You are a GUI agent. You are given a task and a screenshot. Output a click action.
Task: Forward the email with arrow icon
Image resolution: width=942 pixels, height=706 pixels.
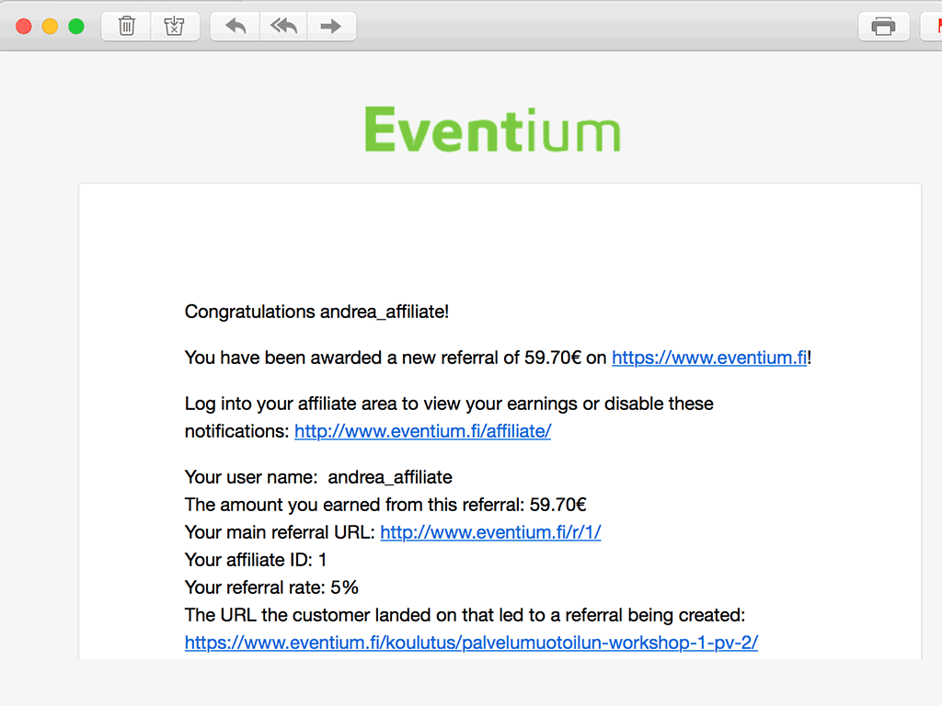(x=331, y=27)
